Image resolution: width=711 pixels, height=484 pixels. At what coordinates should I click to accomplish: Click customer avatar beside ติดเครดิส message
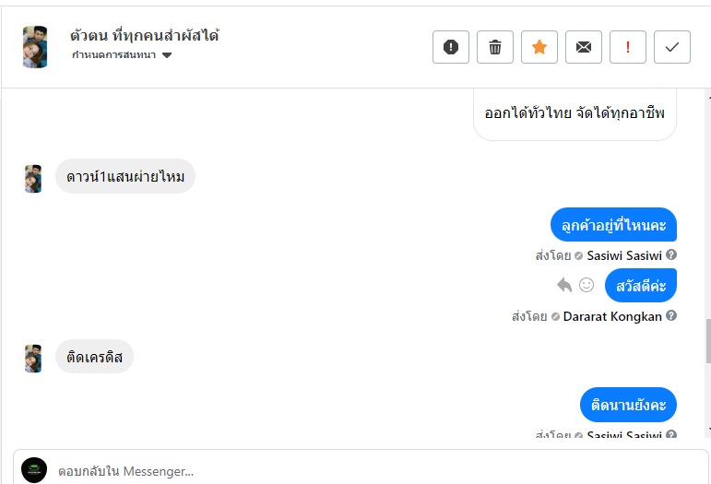click(33, 358)
